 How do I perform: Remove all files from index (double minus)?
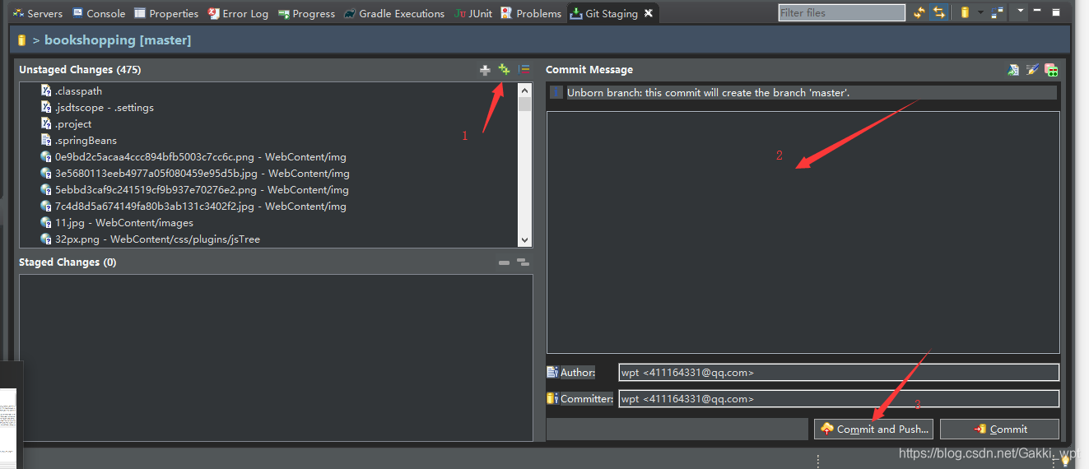[x=523, y=262]
